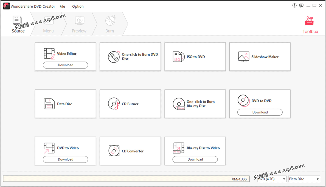This screenshot has width=326, height=187.
Task: Click the Data Disc floppy icon
Action: pyautogui.click(x=49, y=104)
